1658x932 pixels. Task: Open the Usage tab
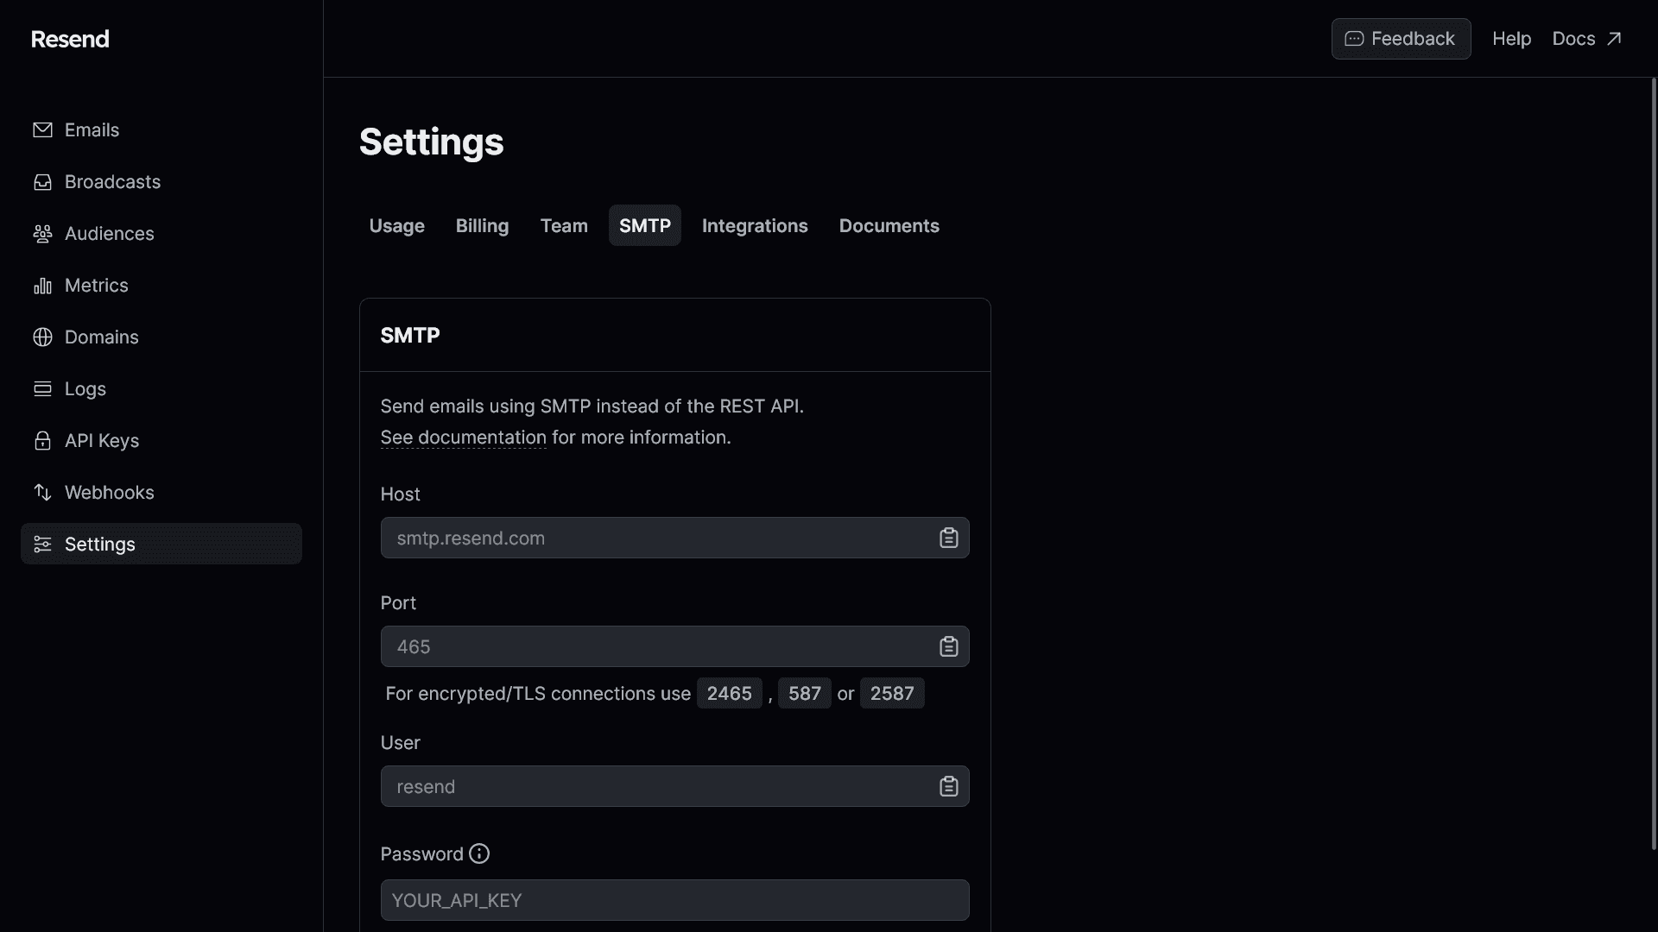point(396,225)
